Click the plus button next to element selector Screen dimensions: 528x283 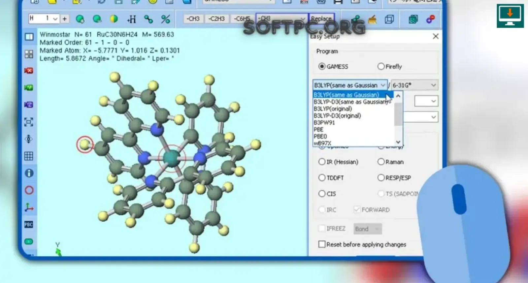tap(65, 18)
